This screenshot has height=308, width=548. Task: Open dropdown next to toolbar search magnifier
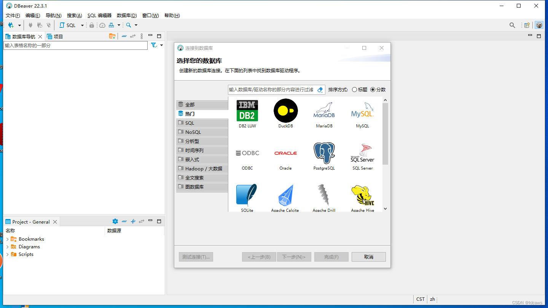(x=136, y=25)
